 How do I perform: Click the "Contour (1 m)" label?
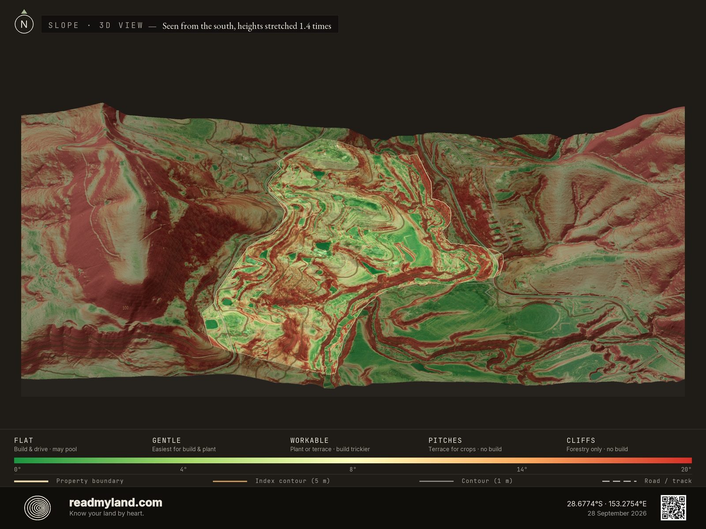487,481
